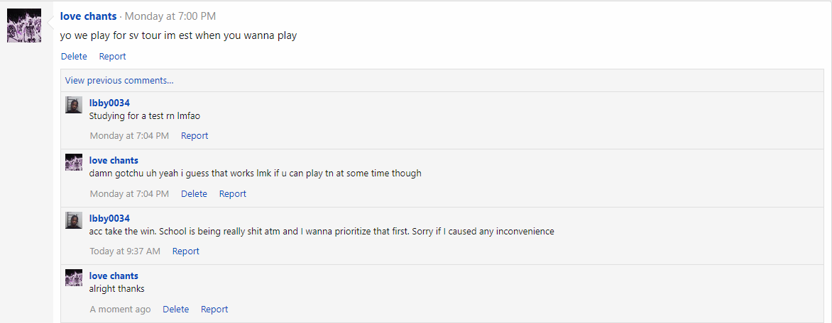Report the main profile post

112,57
